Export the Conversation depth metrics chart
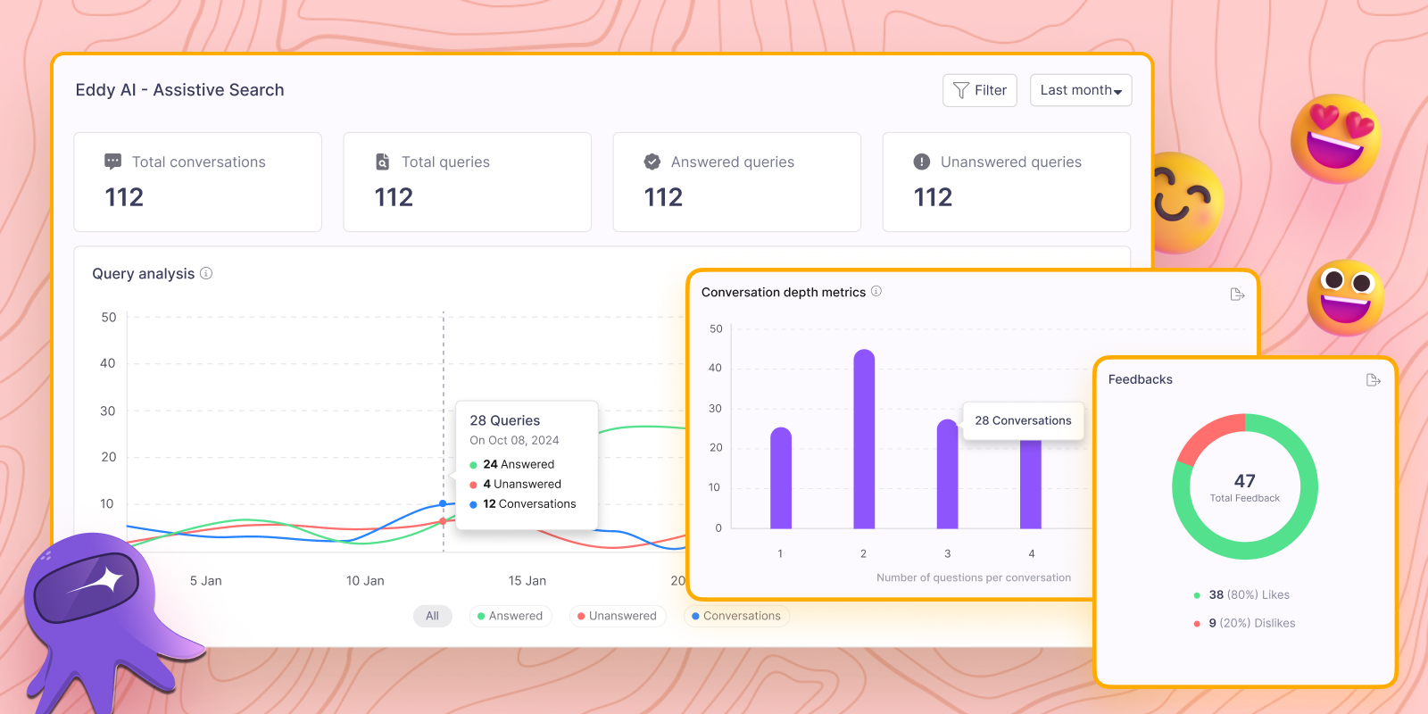1428x714 pixels. tap(1237, 295)
